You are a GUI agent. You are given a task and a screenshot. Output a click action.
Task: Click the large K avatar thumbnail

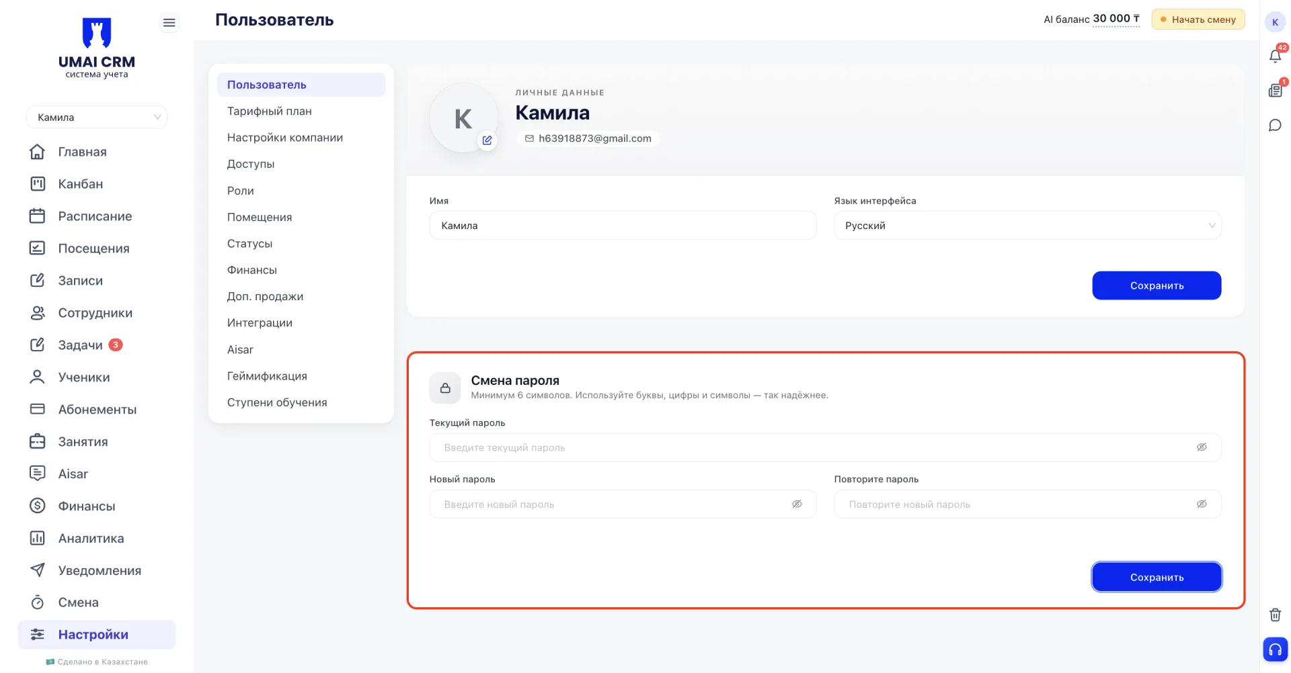click(463, 118)
